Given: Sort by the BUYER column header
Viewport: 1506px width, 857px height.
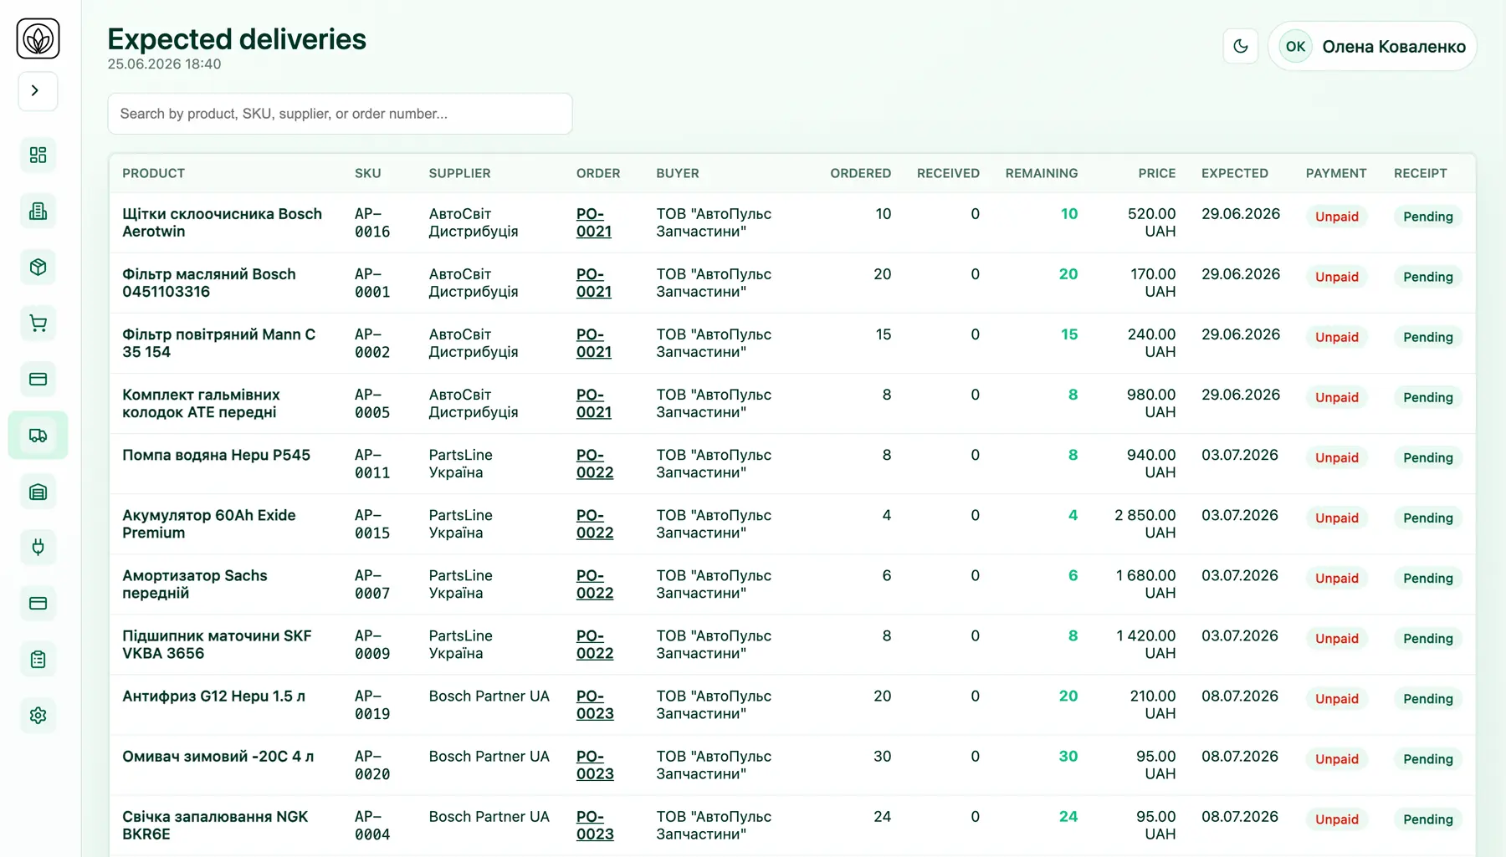Looking at the screenshot, I should coord(677,173).
